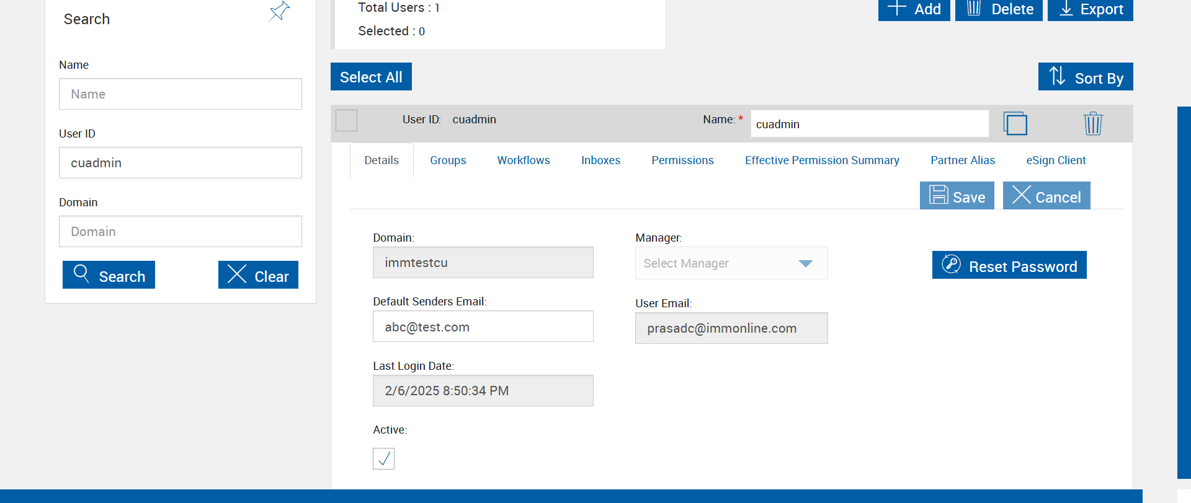Pin the Search panel with the pushpin icon
This screenshot has width=1191, height=503.
coord(279,11)
